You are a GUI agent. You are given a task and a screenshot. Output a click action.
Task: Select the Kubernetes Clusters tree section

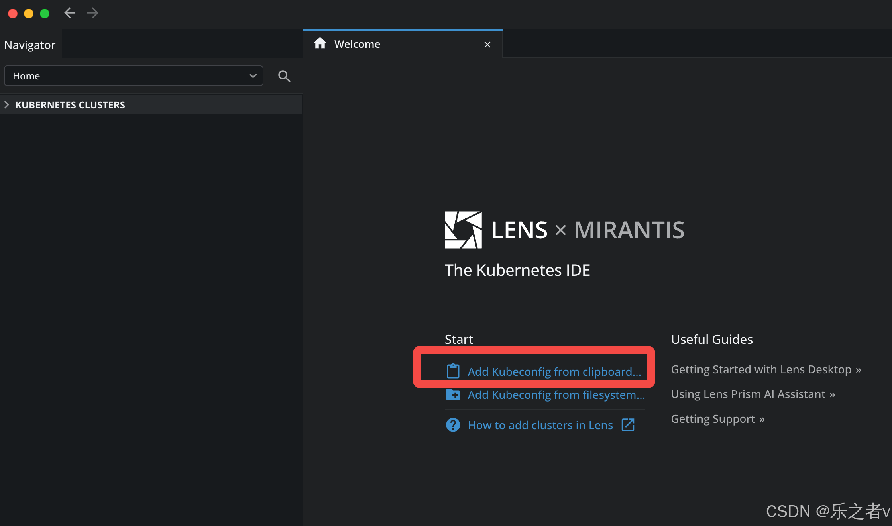point(70,105)
